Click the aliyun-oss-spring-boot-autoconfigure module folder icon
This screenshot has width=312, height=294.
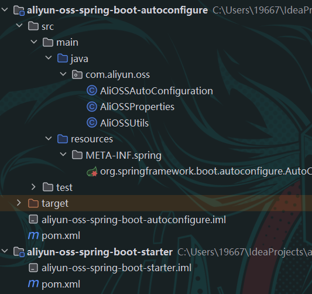19,10
